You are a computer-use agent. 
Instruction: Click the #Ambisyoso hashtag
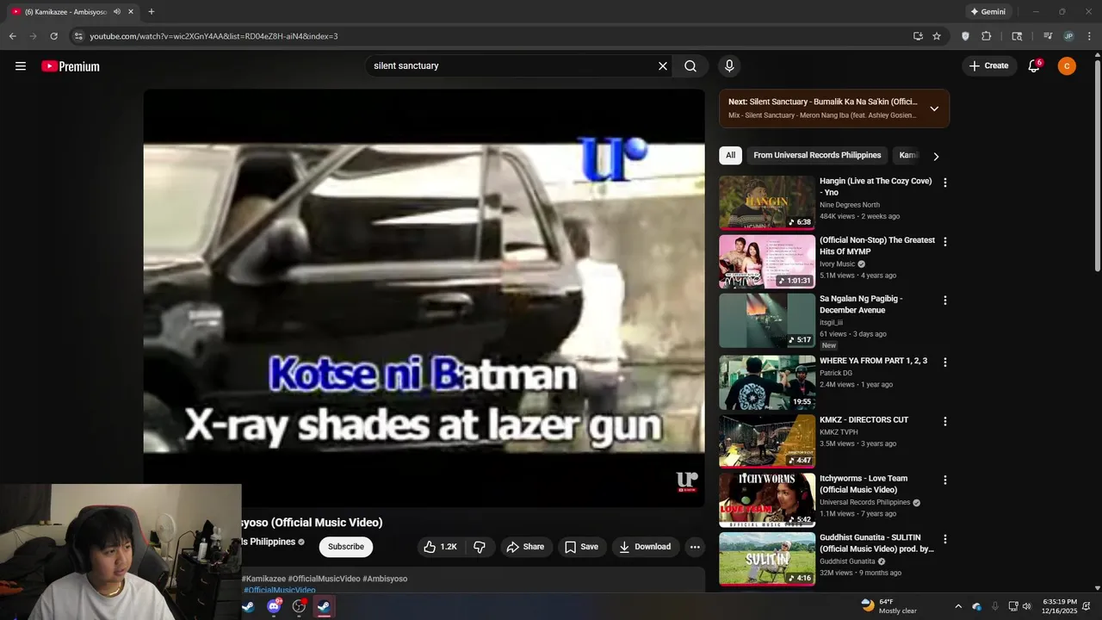coord(385,579)
